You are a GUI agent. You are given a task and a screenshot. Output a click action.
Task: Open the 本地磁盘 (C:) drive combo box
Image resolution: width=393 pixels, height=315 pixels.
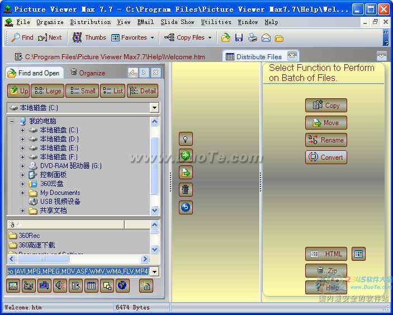pos(155,108)
